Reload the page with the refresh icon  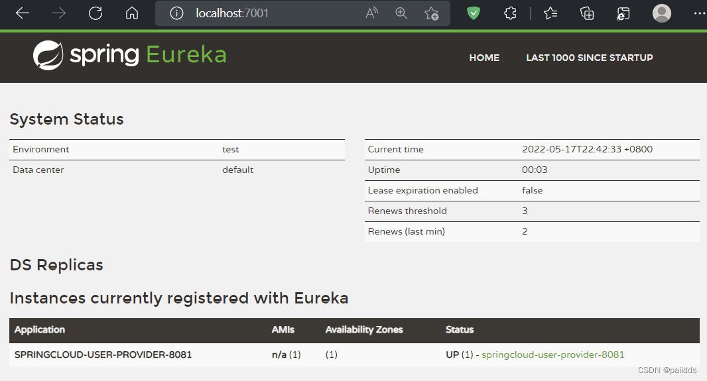(x=96, y=13)
